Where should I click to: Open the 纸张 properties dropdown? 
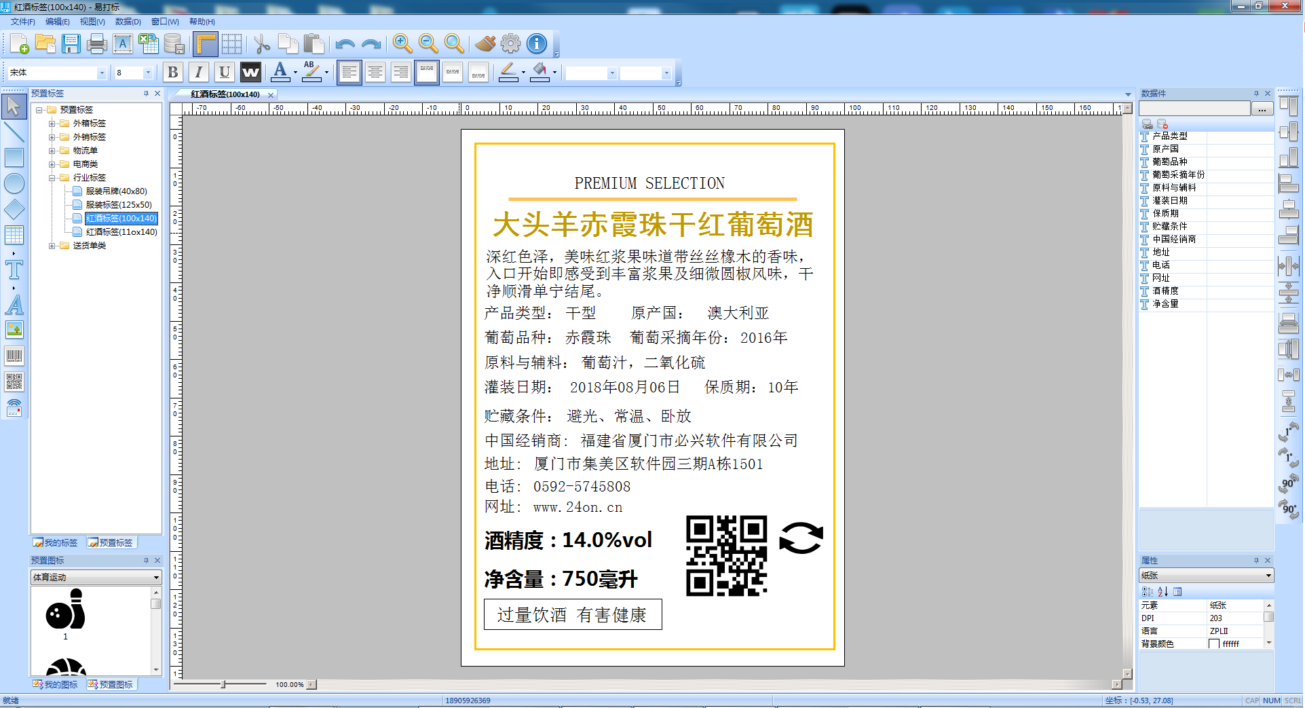(1206, 576)
